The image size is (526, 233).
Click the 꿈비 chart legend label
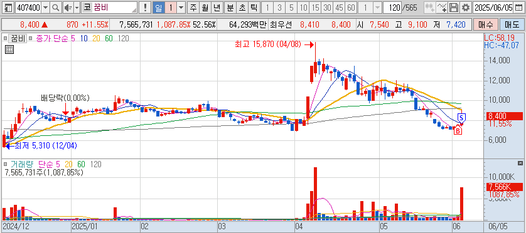17,38
